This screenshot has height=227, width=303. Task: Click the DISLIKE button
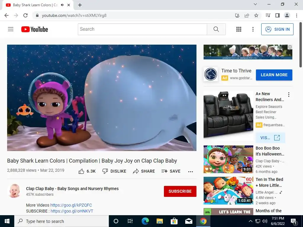point(114,171)
